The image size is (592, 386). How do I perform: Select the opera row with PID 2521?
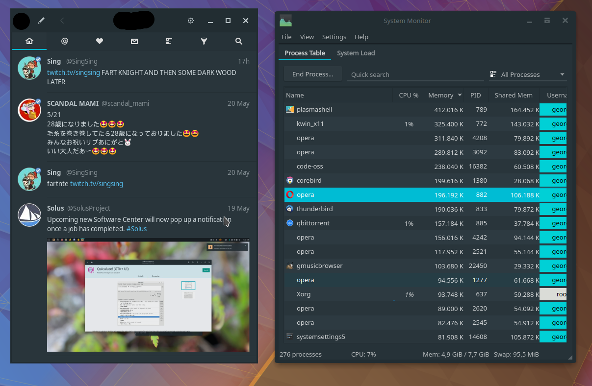click(x=425, y=252)
